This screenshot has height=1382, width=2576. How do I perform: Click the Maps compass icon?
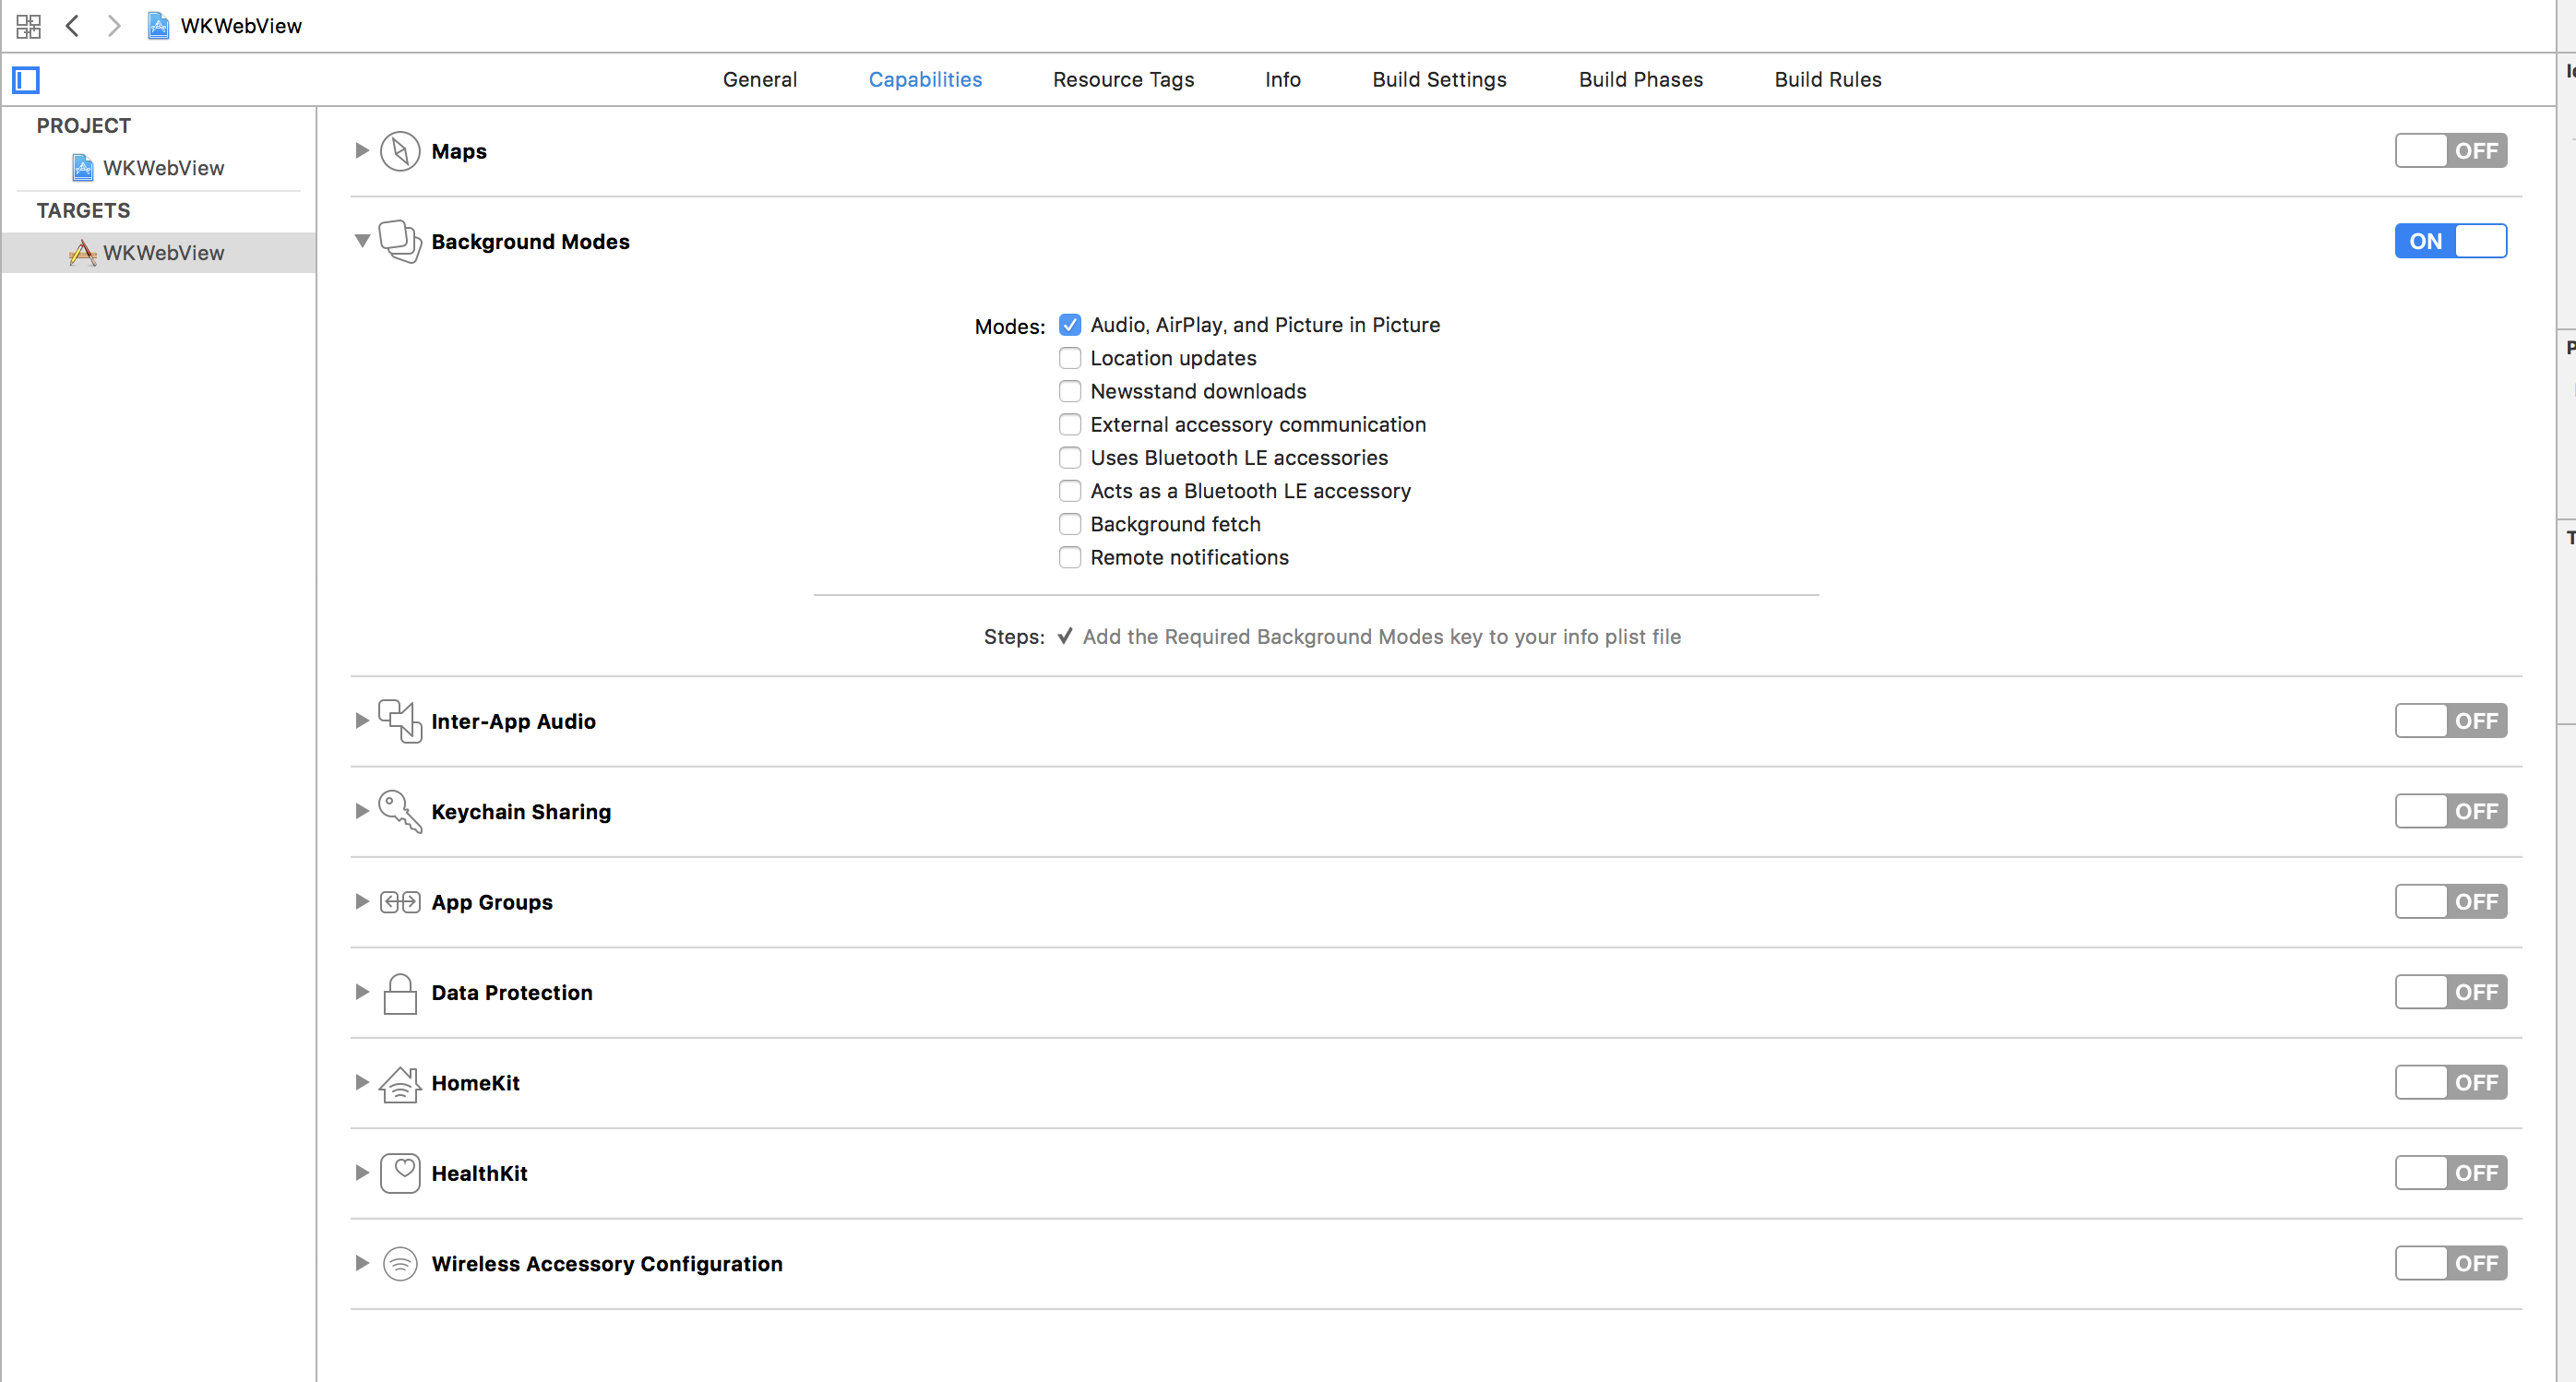click(x=400, y=151)
